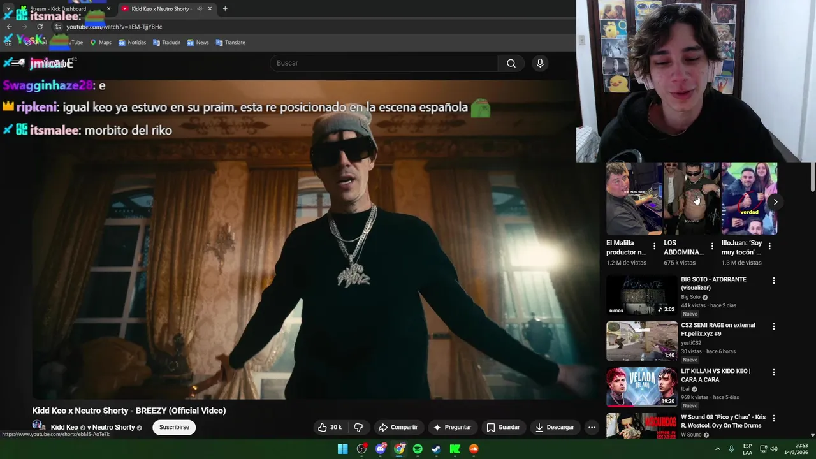The image size is (816, 459).
Task: Click the browser address bar URL
Action: [114, 27]
